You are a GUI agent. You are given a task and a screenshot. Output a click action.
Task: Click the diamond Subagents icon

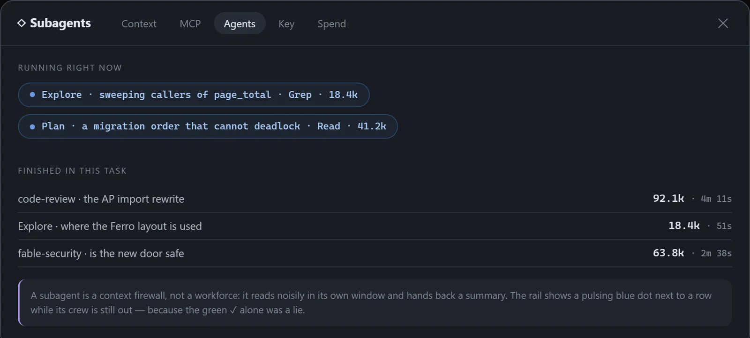[22, 23]
